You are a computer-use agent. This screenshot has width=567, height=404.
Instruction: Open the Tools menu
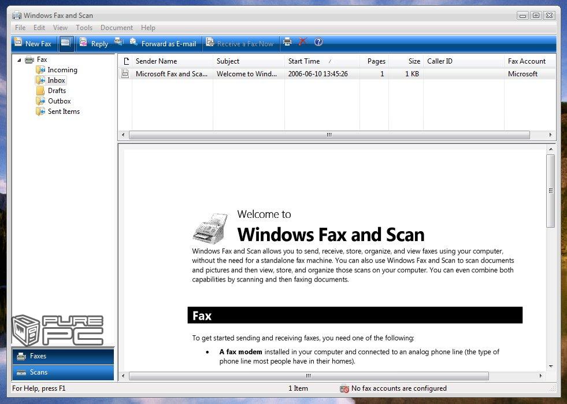(x=84, y=28)
